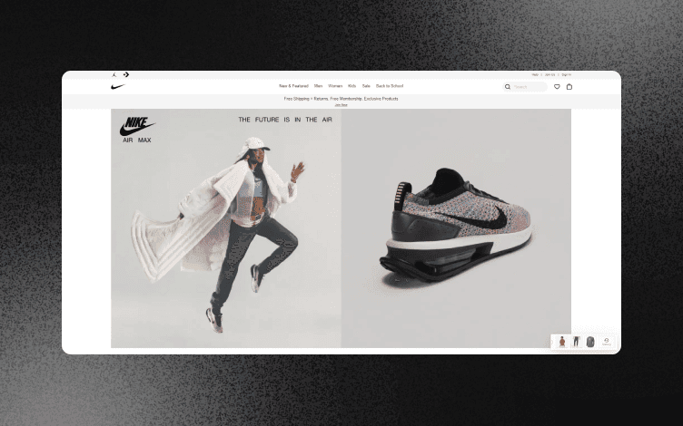Open the Men menu
The image size is (683, 426).
(x=319, y=86)
